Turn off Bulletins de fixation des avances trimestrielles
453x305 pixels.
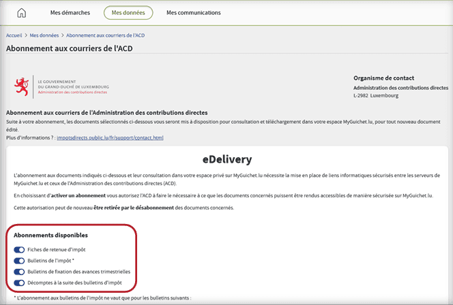[x=19, y=272]
